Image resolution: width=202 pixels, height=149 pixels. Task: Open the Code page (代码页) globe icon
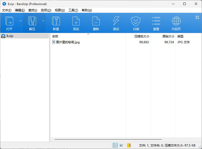point(176,21)
